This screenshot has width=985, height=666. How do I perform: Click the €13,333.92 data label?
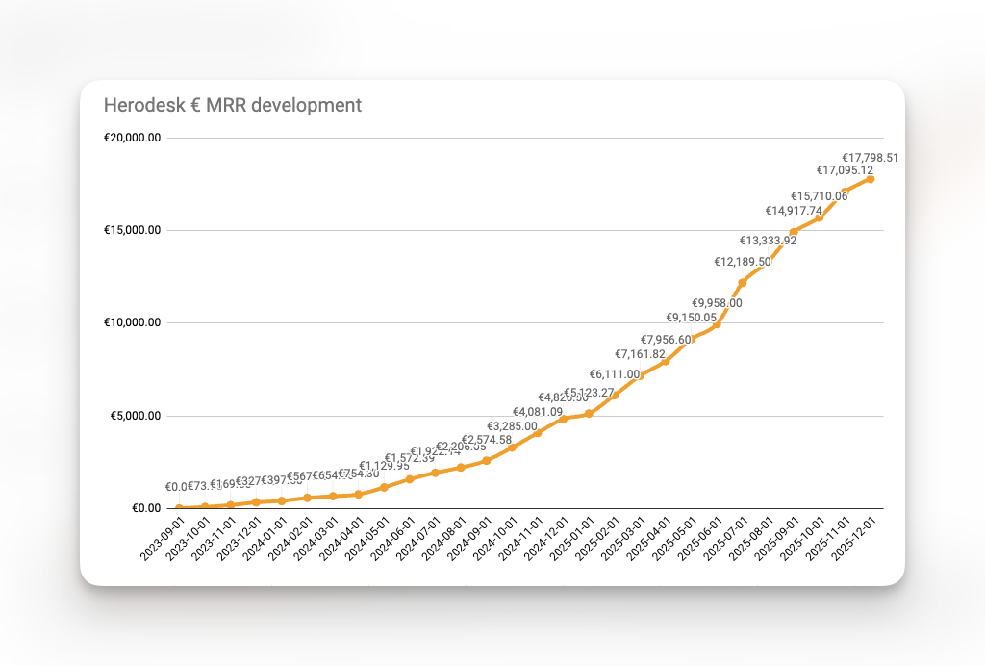768,241
